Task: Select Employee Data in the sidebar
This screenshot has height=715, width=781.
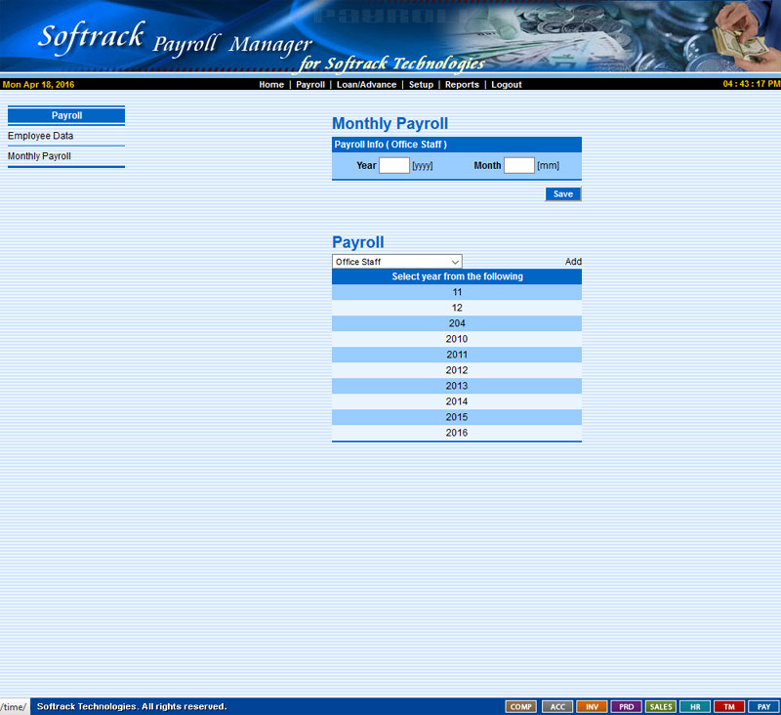Action: (41, 136)
